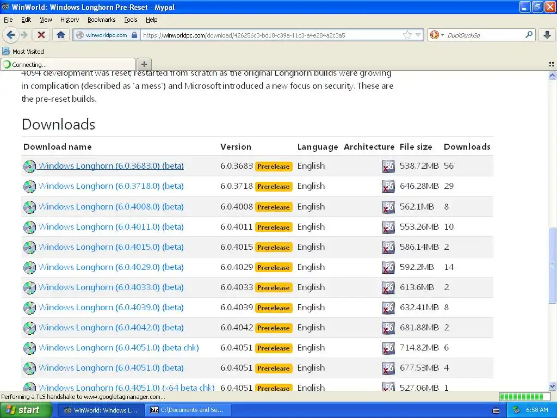Open Windows Longhorn (6.0.4029.0) (beta) link
The width and height of the screenshot is (557, 418).
(111, 267)
